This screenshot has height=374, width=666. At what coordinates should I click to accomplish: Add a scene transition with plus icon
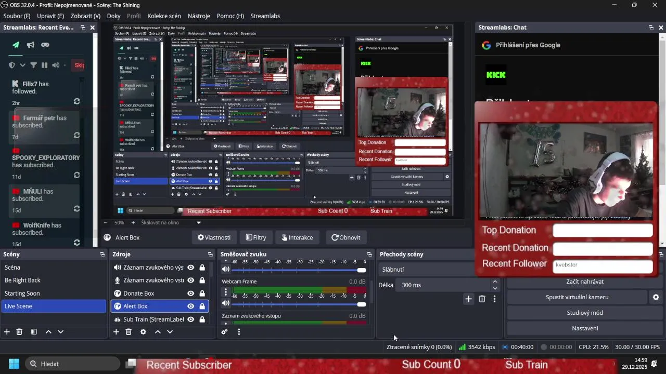pos(468,299)
